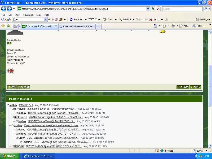
Task: Click the Home page icon
Action: tap(156, 26)
